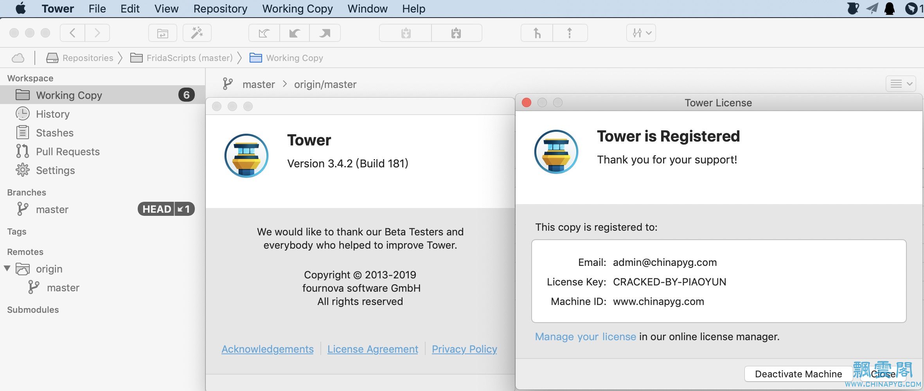Open the Git-Flow dropdown in toolbar
Viewport: 924px width, 391px height.
point(641,33)
